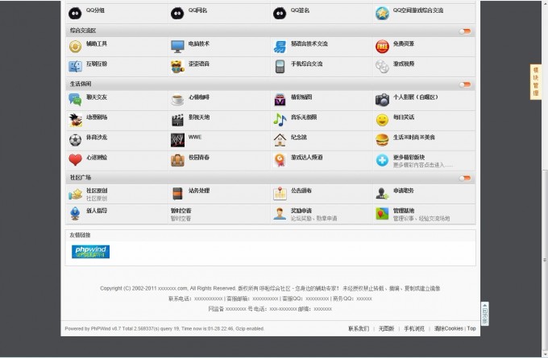Click the blue plus icon for 更多精彩版块
The height and width of the screenshot is (358, 548).
pos(382,160)
